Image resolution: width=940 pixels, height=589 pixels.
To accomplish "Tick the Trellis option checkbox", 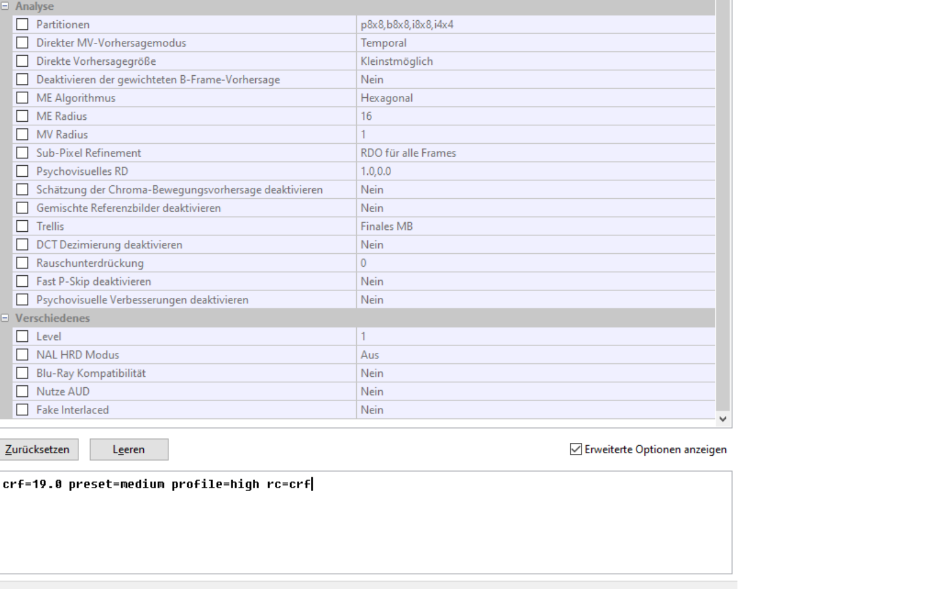I will pos(23,226).
